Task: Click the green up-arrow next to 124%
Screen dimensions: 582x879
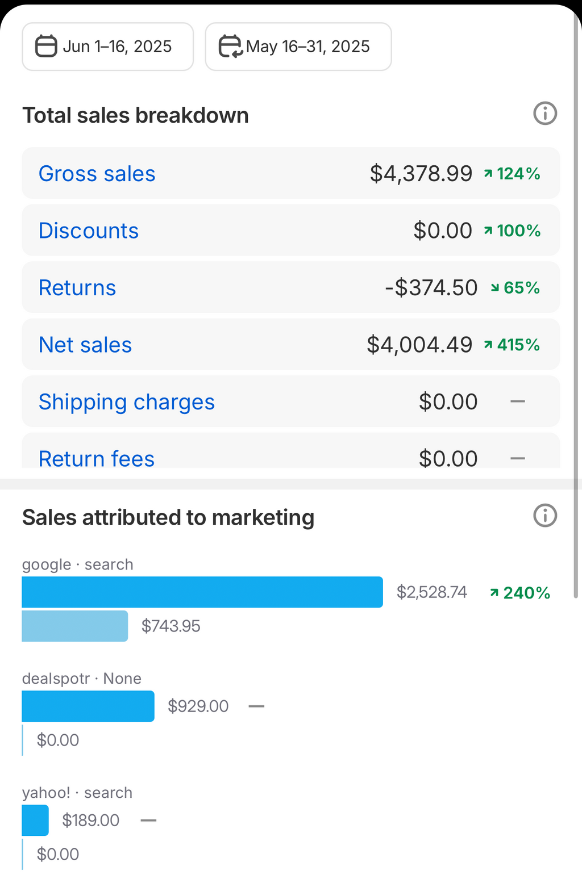Action: (489, 173)
